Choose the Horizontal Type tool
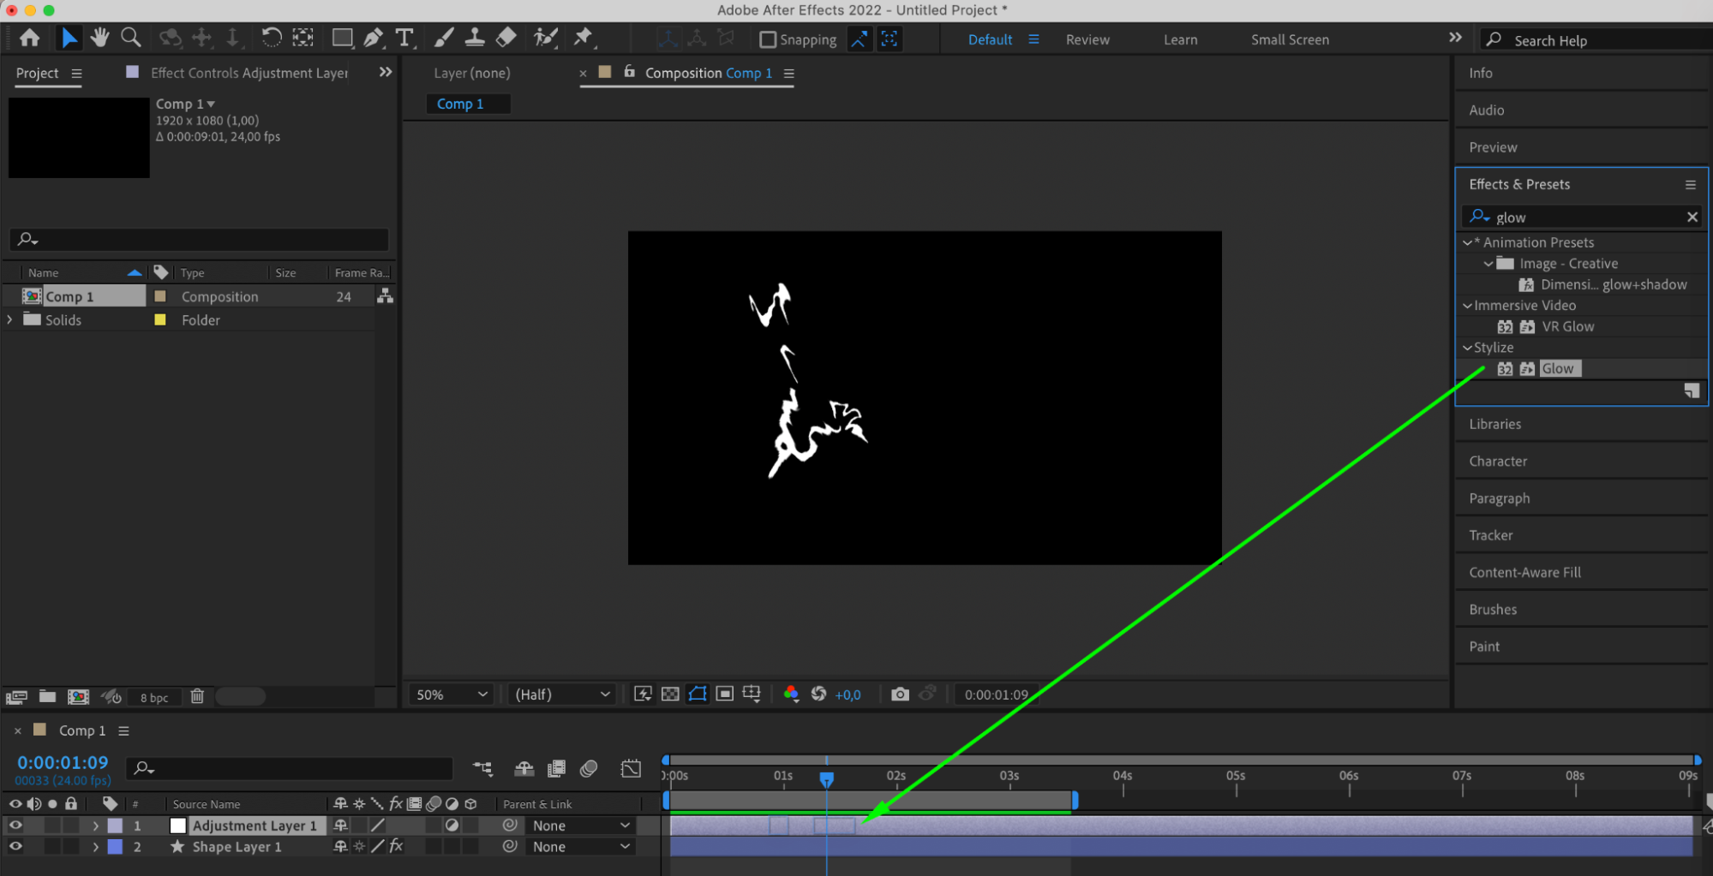Image resolution: width=1713 pixels, height=876 pixels. [404, 38]
